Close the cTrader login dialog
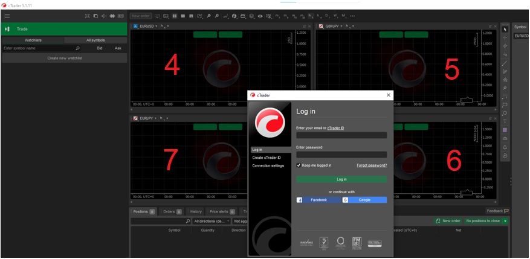Image resolution: width=530 pixels, height=259 pixels. (389, 95)
